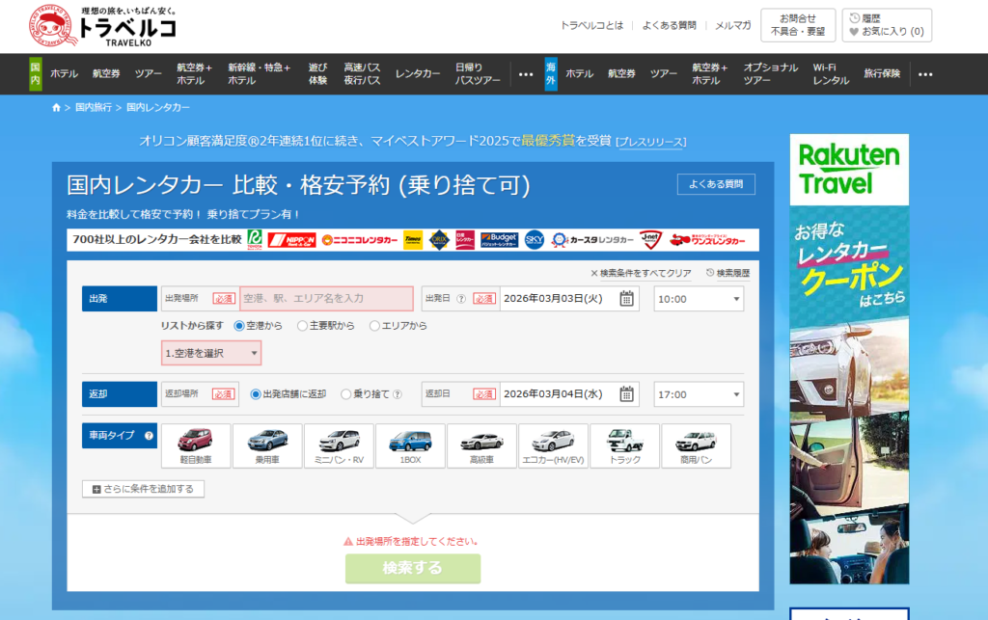Viewport: 988px width, 620px height.
Task: Click the 検索する search button
Action: (413, 568)
